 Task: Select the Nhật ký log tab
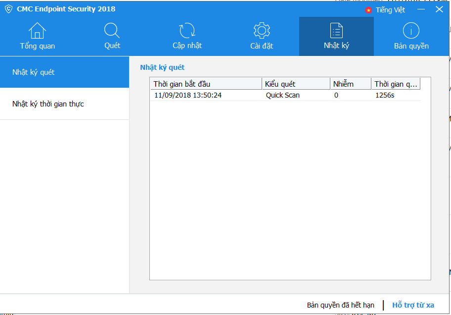pyautogui.click(x=337, y=36)
